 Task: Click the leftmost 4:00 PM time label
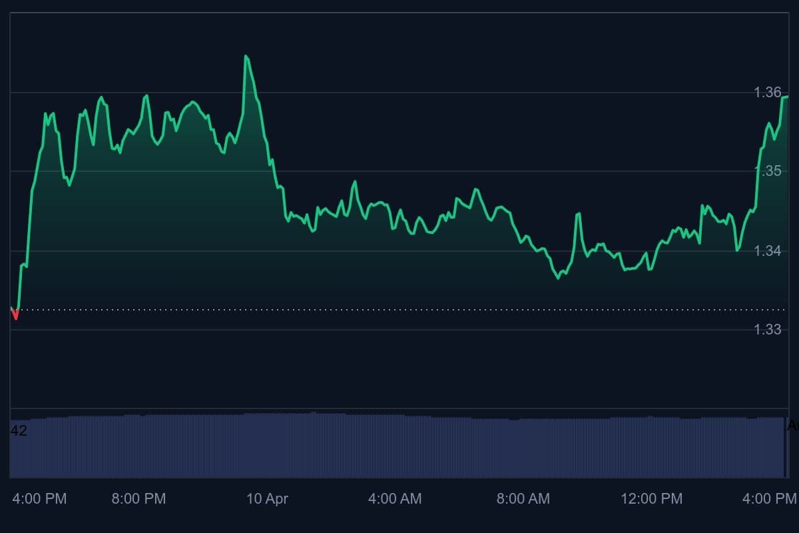[x=39, y=498]
